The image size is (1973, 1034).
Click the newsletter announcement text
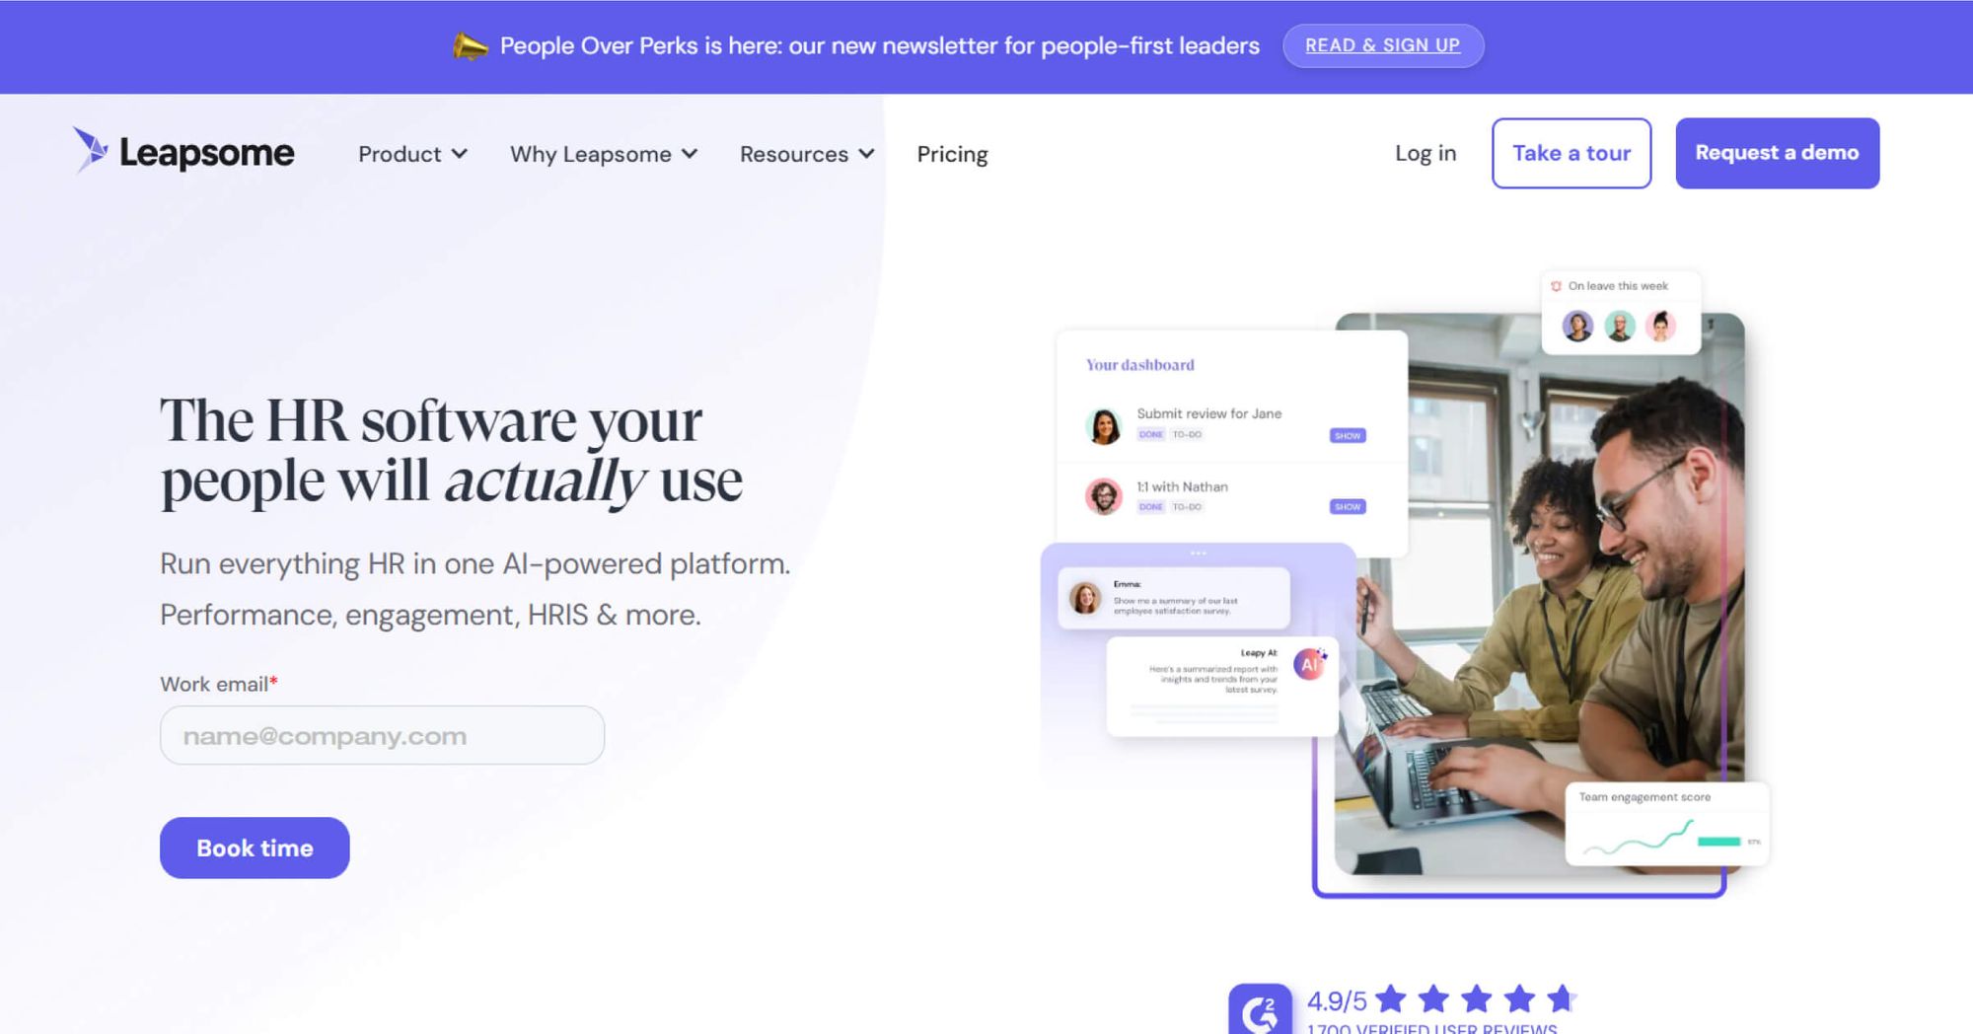tap(879, 45)
